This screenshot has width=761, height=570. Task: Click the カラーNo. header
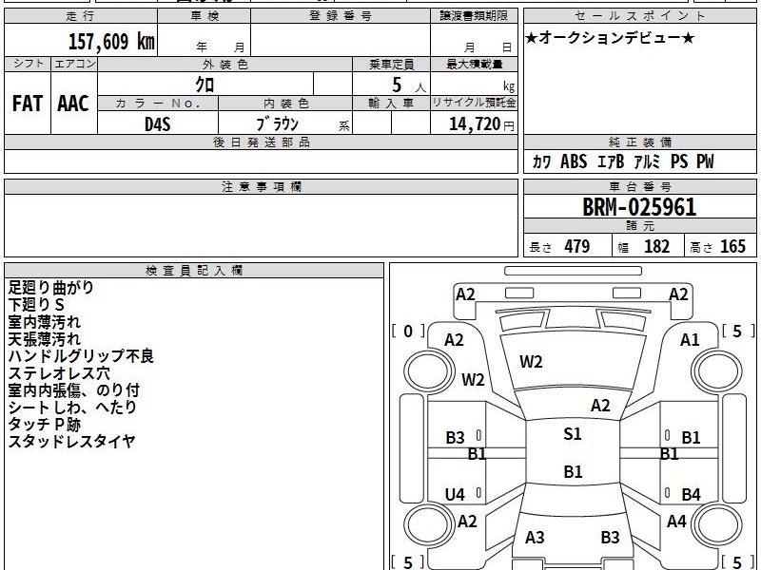tap(158, 104)
